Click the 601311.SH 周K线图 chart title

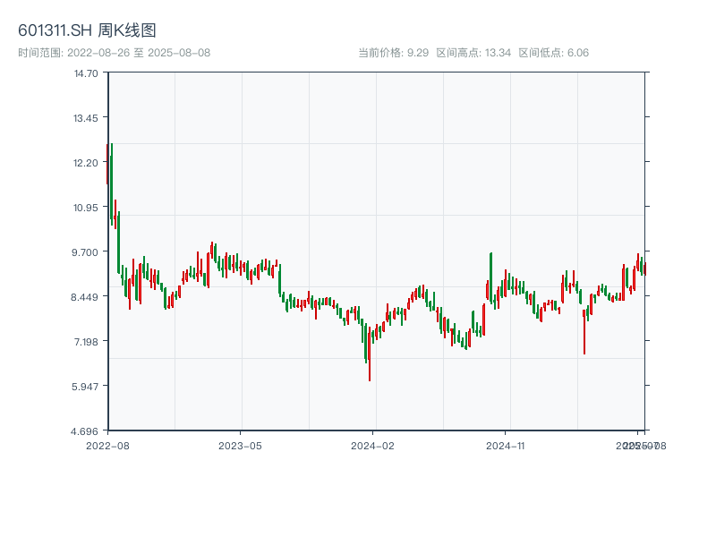tap(87, 30)
